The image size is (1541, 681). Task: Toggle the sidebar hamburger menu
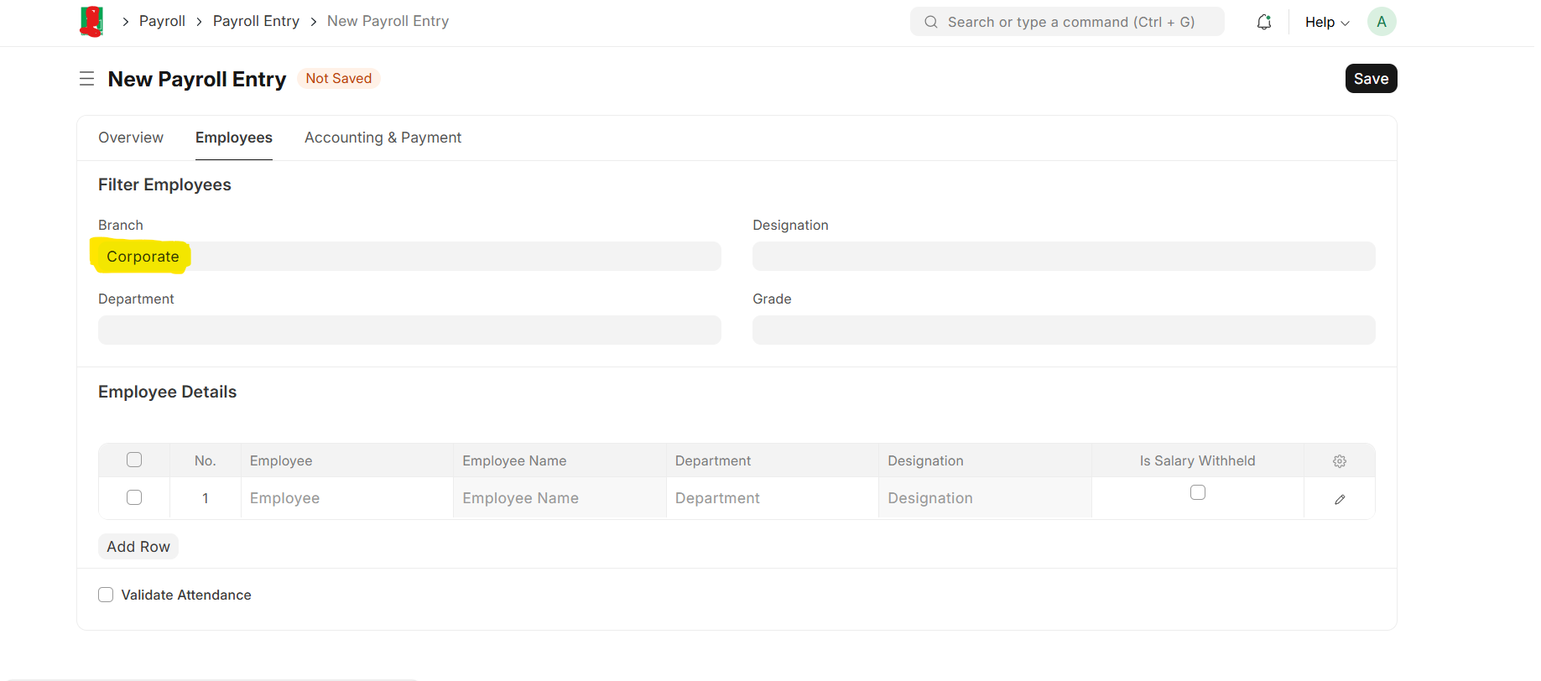[x=86, y=79]
